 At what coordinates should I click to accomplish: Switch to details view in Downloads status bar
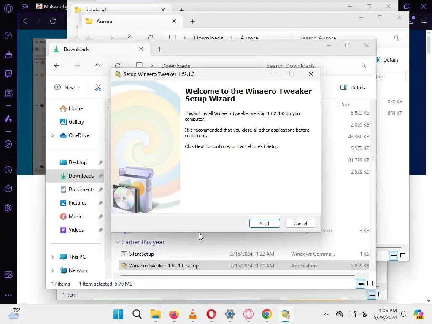point(361,283)
